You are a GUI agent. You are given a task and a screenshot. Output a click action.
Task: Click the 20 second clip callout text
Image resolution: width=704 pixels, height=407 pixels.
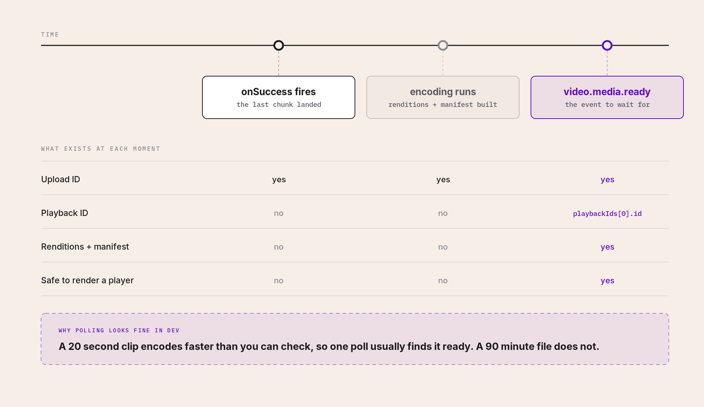[x=329, y=346]
